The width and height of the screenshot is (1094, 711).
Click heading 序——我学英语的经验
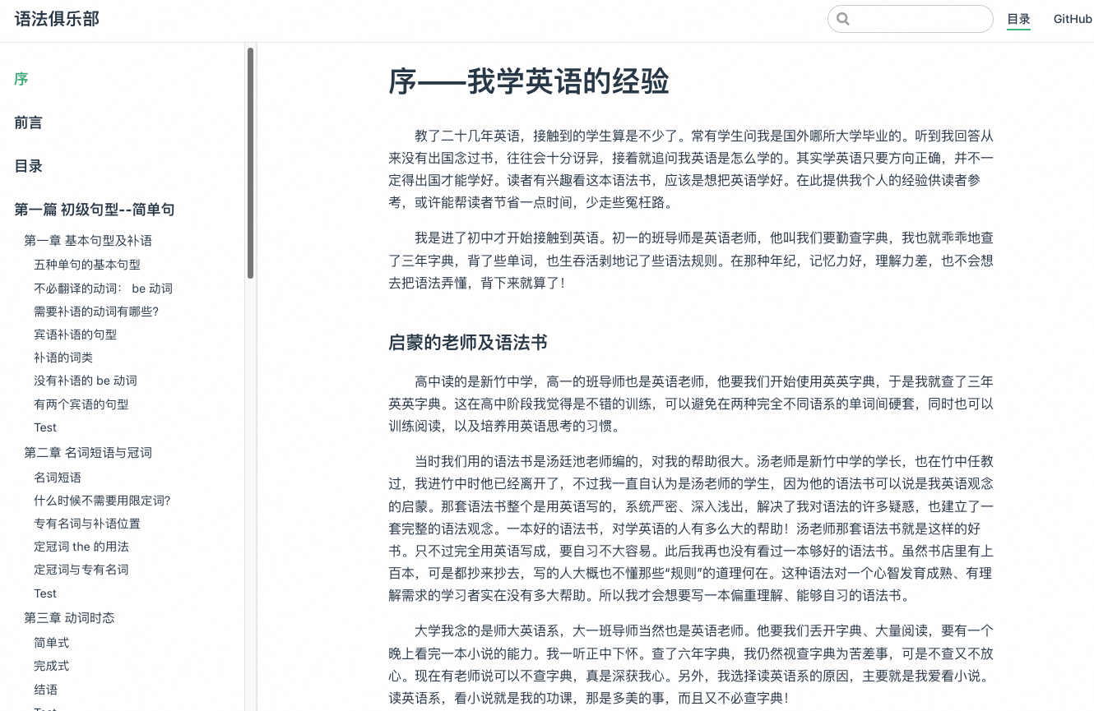tap(529, 82)
